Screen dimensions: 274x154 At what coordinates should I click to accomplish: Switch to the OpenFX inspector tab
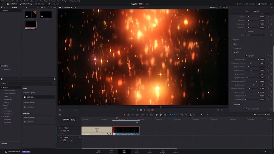[x=256, y=11]
